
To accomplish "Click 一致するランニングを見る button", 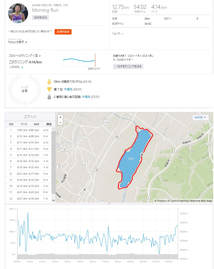I will (128, 66).
